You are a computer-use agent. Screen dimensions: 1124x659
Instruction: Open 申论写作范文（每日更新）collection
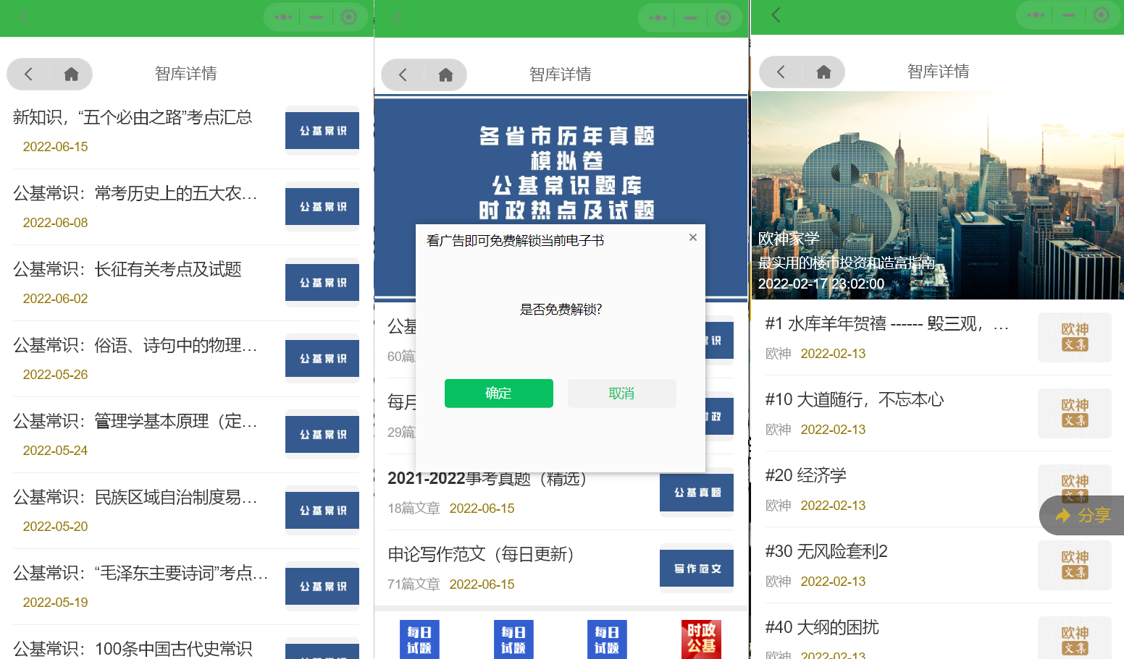481,554
